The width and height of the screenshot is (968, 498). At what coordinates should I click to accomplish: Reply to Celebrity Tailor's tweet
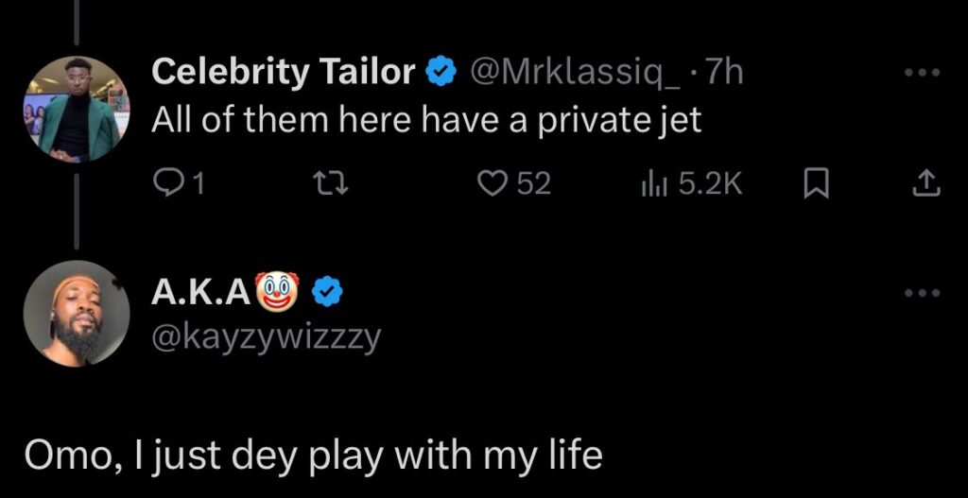pos(166,182)
